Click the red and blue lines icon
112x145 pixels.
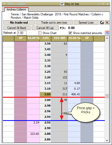pyautogui.click(x=107, y=33)
